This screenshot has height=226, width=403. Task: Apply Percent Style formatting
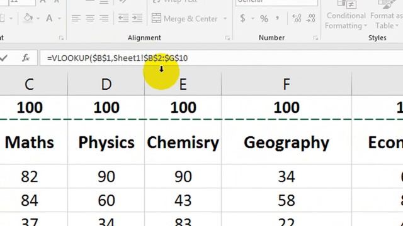pyautogui.click(x=264, y=18)
